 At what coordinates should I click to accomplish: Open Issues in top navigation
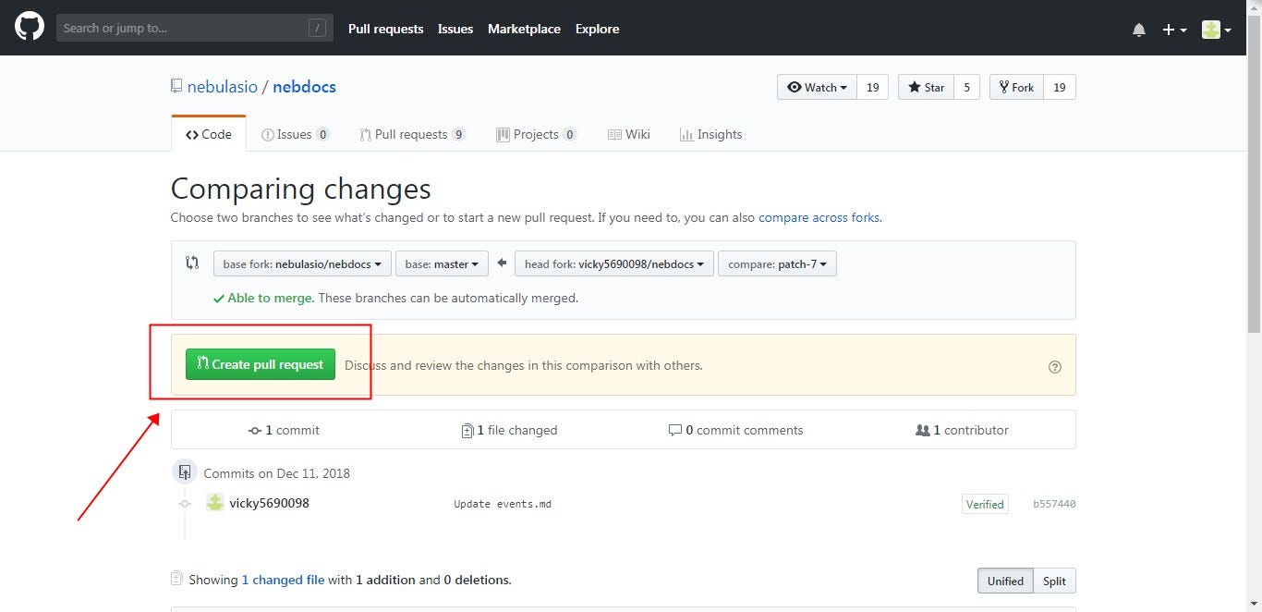tap(455, 29)
